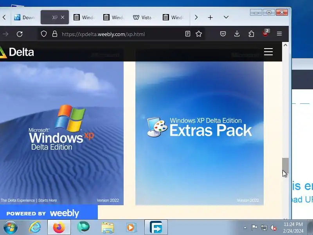Switch to the last Wind archive tab
The height and width of the screenshot is (235, 313).
[x=173, y=18]
